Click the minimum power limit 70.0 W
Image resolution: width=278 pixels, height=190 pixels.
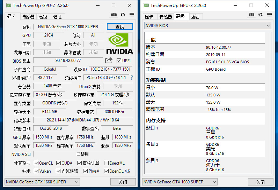pyautogui.click(x=212, y=88)
